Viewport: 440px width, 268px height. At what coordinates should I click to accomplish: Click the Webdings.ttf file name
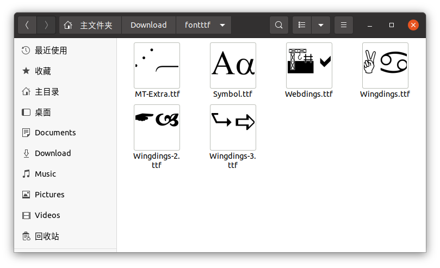point(309,94)
